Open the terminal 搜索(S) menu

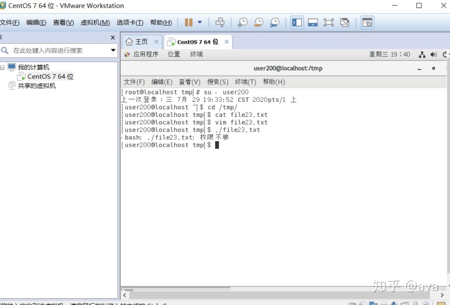pos(217,82)
